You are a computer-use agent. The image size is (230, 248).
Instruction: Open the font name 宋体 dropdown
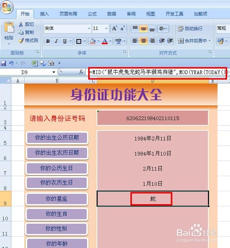89,28
